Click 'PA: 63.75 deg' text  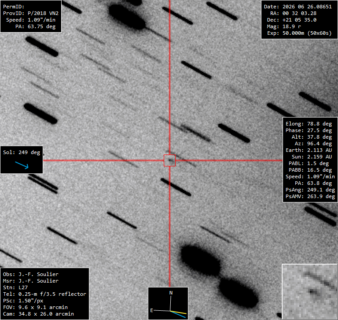[35, 26]
